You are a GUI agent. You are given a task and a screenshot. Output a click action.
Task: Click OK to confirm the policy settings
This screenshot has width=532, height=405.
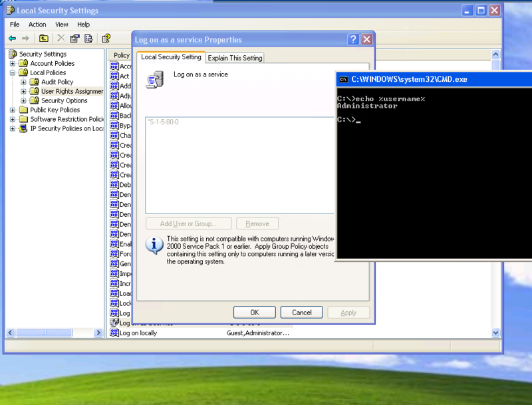(x=253, y=312)
